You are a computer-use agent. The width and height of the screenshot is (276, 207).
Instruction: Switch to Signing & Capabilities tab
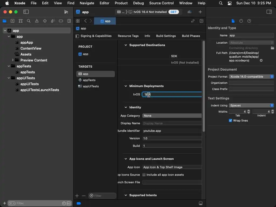pyautogui.click(x=96, y=36)
